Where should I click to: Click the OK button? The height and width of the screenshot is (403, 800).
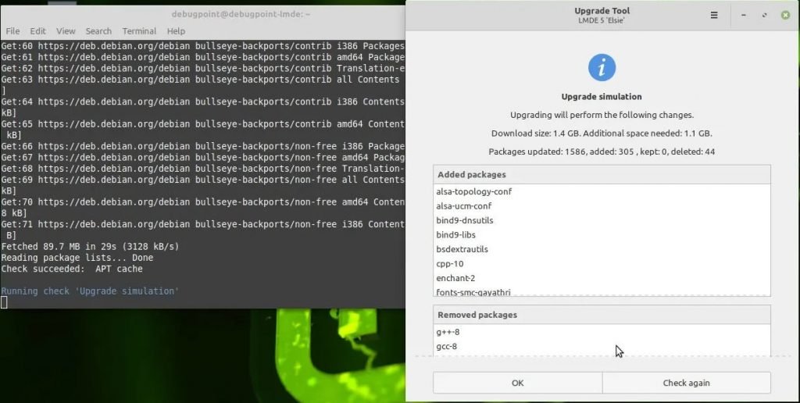(x=517, y=383)
